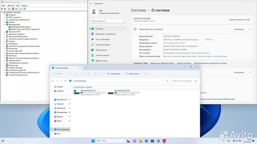This screenshot has height=144, width=257.
Task: Expand the Сетевые адаптеры category
Action: pyautogui.click(x=4, y=68)
